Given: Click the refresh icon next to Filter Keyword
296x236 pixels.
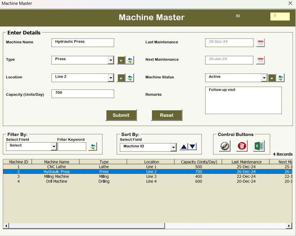Looking at the screenshot, I should coord(93,146).
